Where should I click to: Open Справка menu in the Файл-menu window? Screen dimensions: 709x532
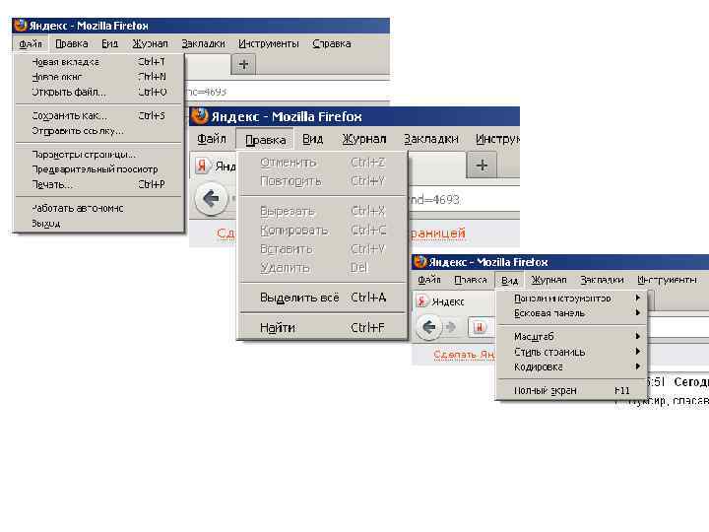point(332,43)
